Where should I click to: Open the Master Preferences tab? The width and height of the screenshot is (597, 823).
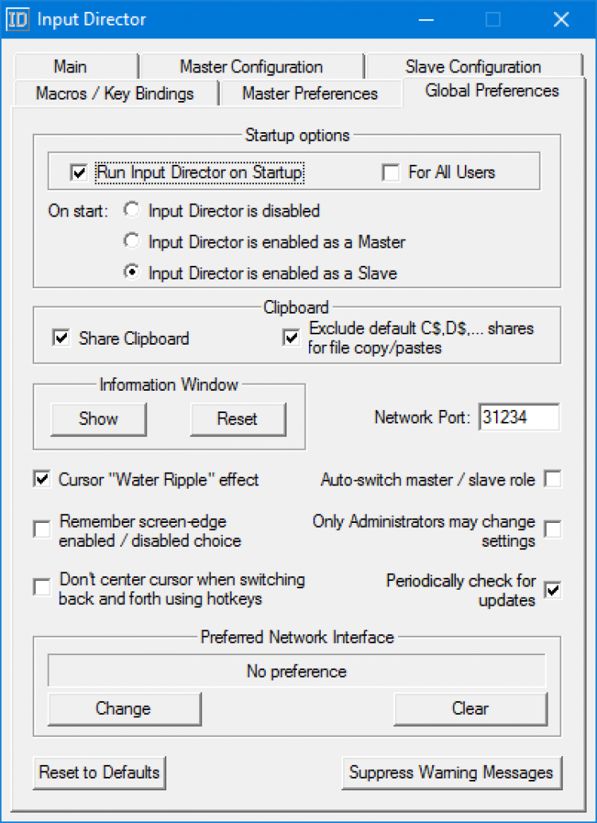click(310, 94)
